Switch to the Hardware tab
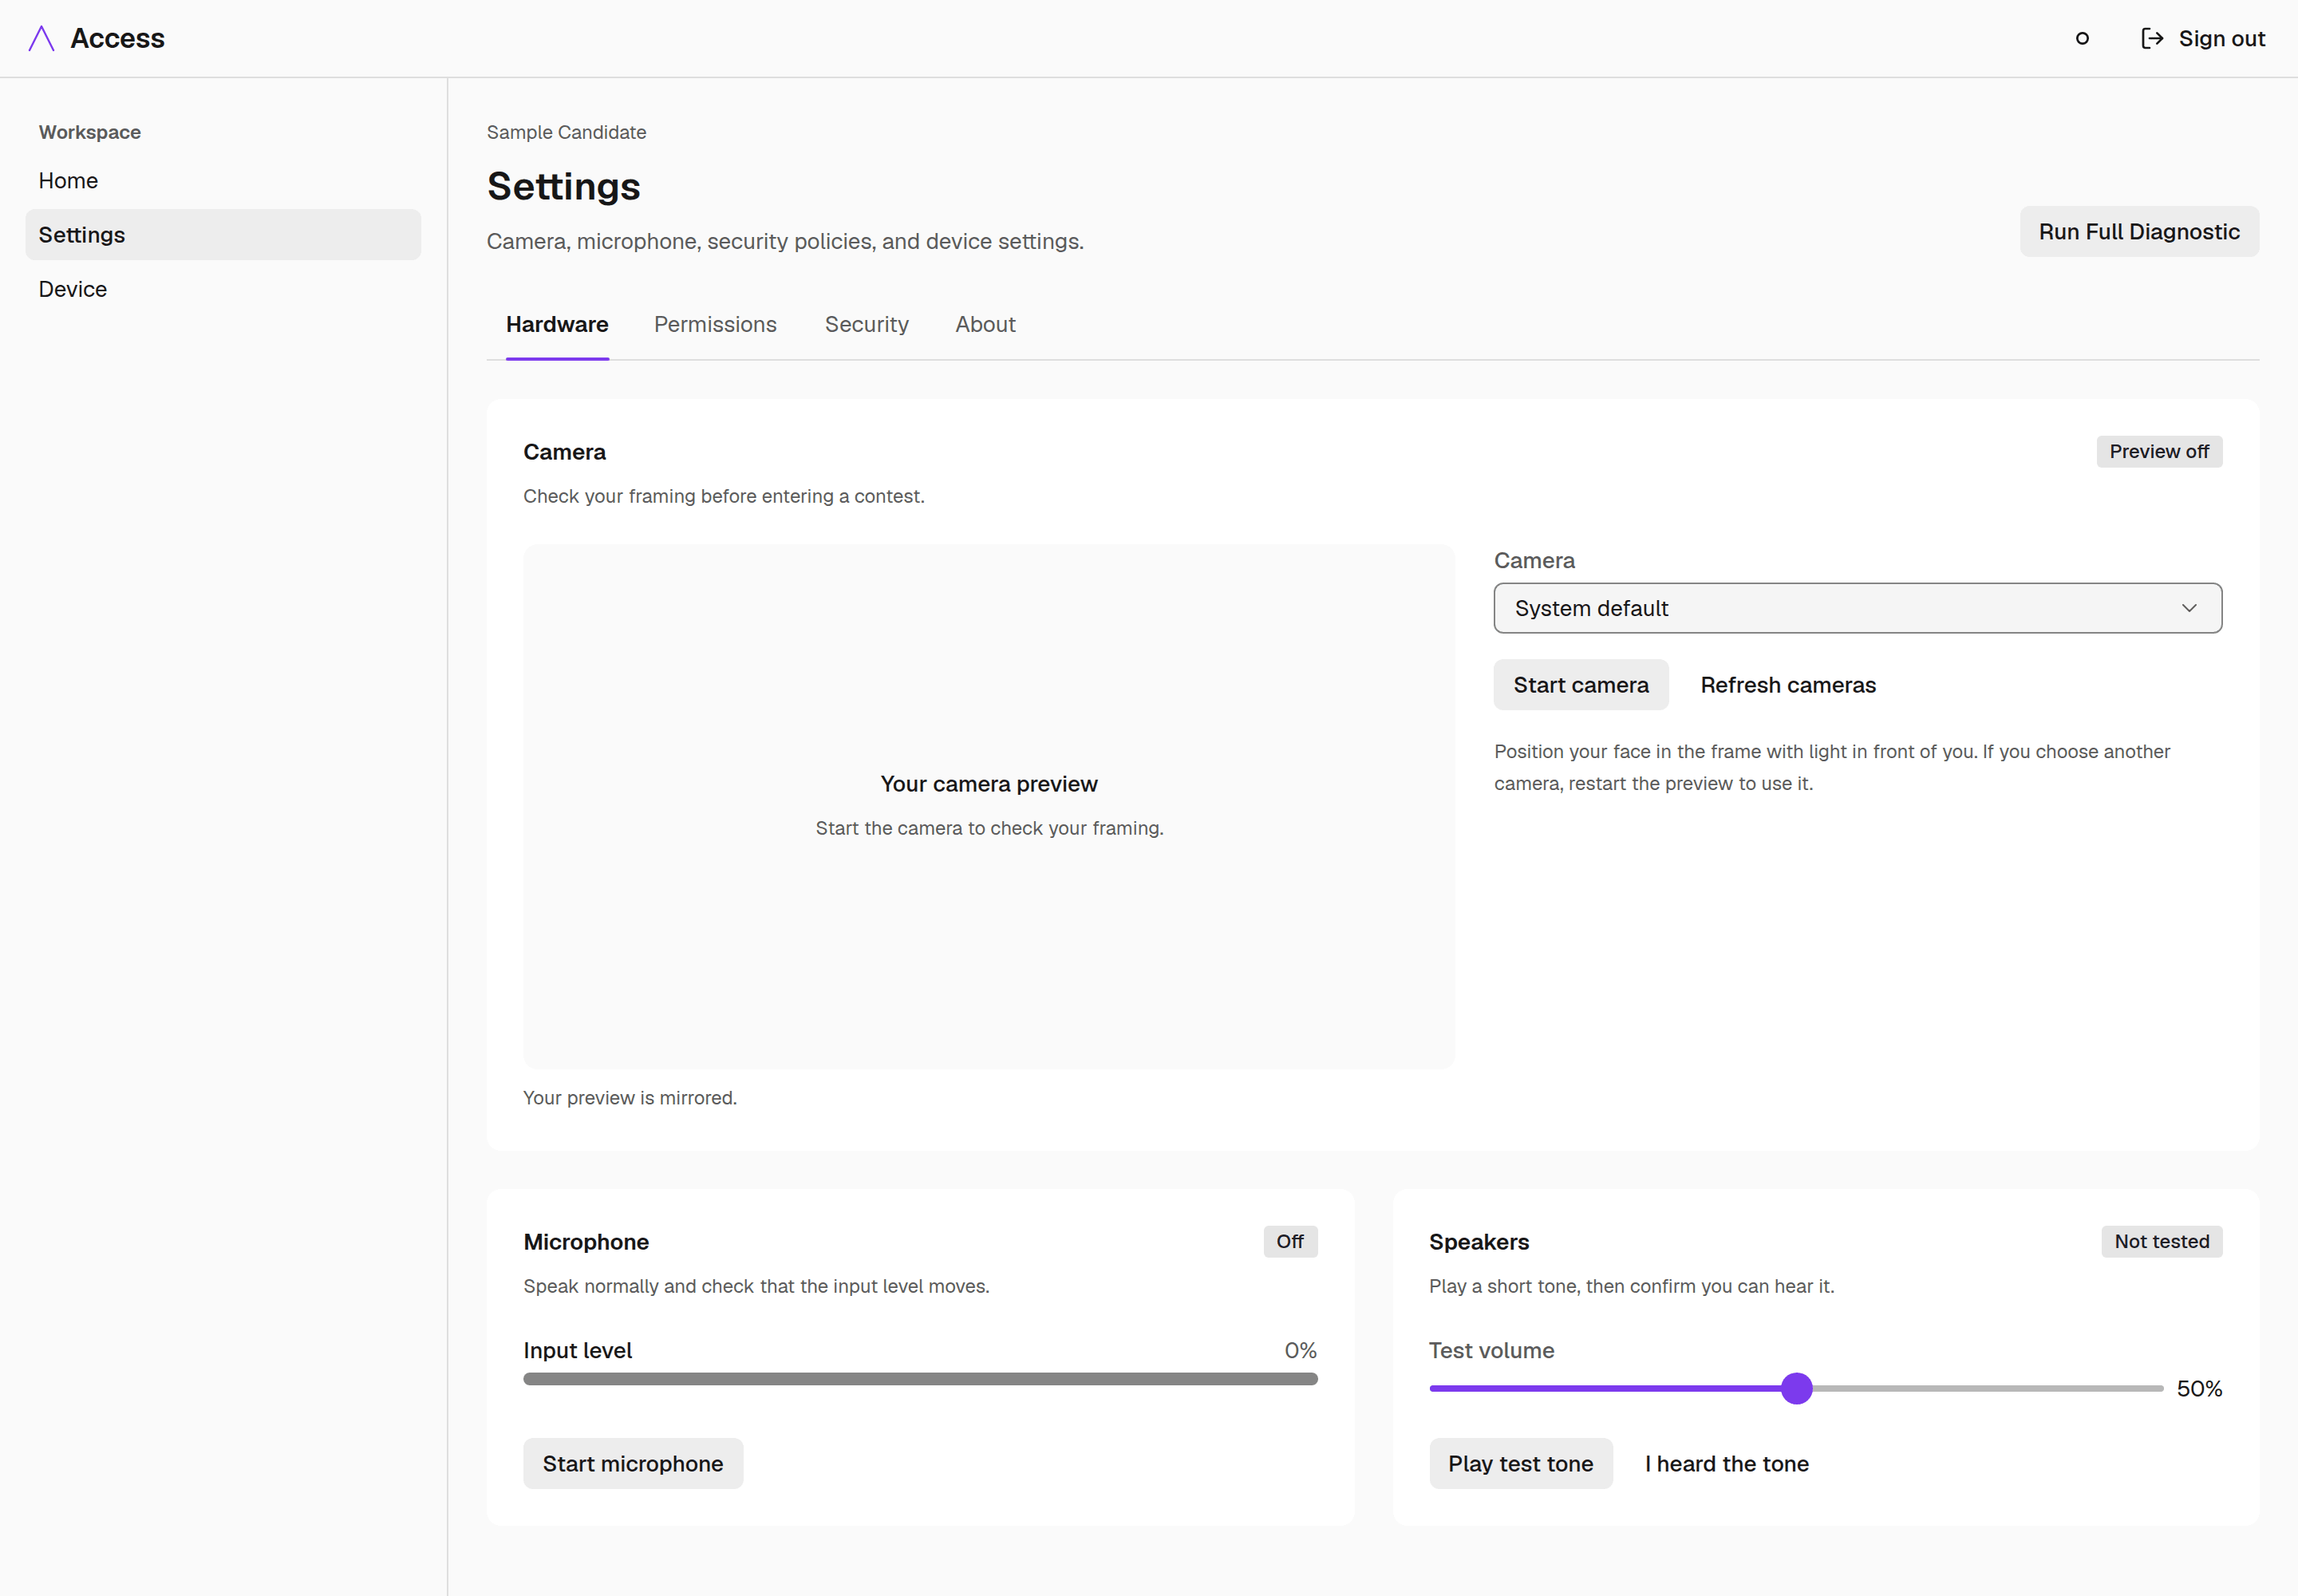Image resolution: width=2298 pixels, height=1596 pixels. pyautogui.click(x=557, y=324)
